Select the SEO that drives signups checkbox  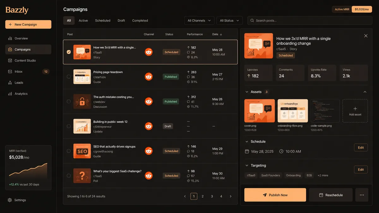coord(69,151)
